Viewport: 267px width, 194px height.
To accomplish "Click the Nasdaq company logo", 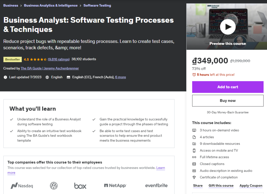I will pyautogui.click(x=22, y=186).
